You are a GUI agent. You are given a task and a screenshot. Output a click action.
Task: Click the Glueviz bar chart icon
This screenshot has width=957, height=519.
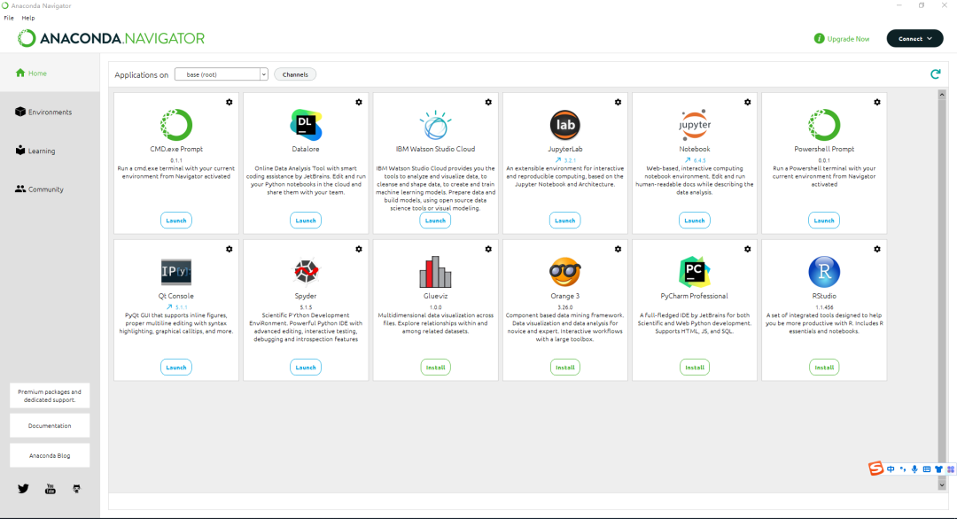coord(435,272)
